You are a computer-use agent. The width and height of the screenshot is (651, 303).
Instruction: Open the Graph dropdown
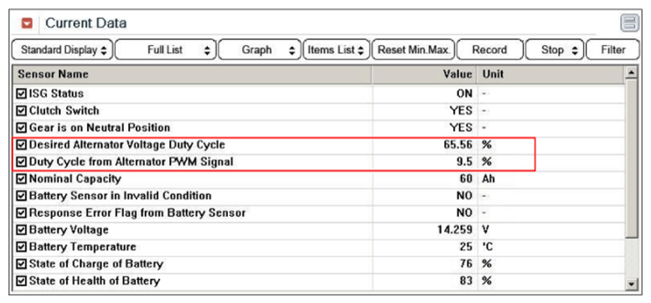coord(260,50)
